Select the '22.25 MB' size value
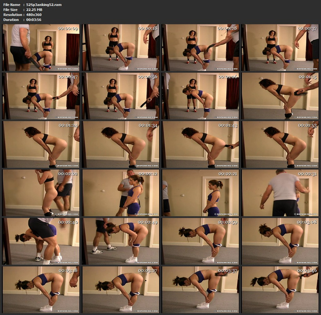This screenshot has height=315, width=321. pos(34,9)
